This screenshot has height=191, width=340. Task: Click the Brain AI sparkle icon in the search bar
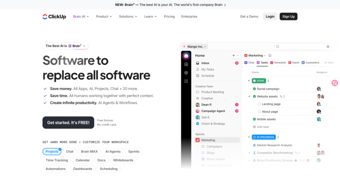coord(328,46)
